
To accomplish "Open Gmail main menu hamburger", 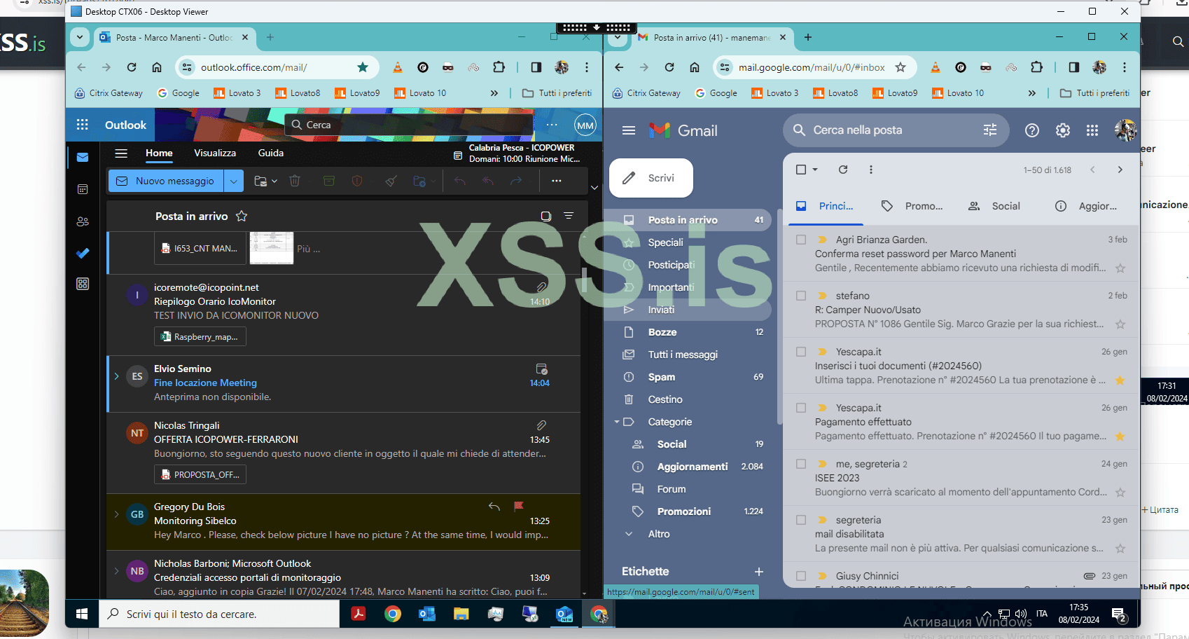I will [629, 130].
